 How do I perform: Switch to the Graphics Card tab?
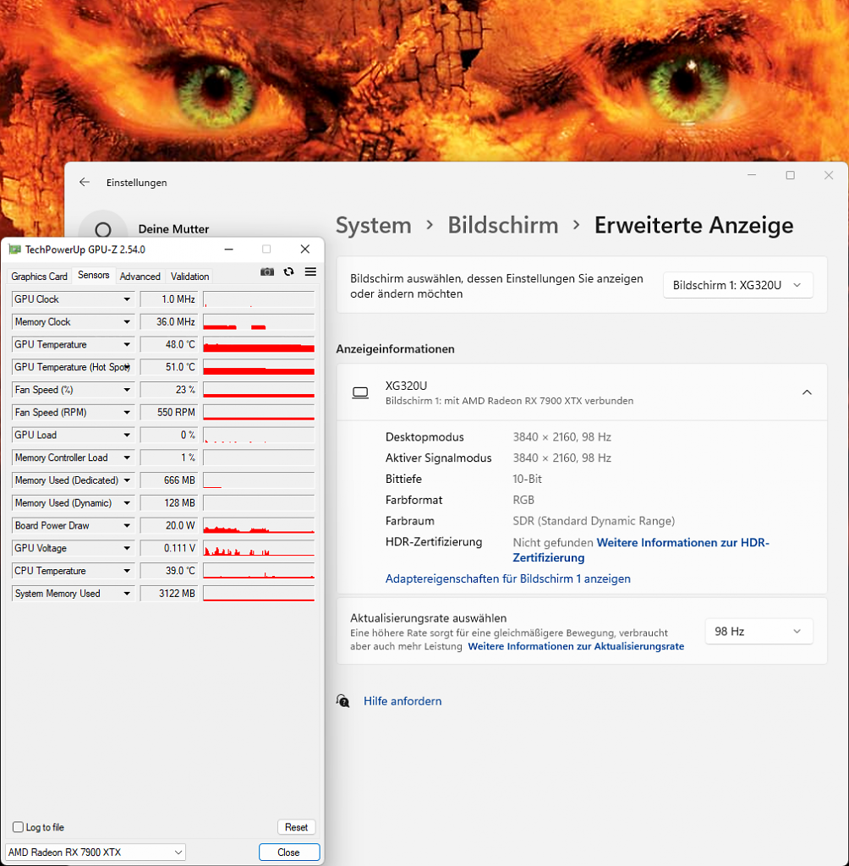39,277
